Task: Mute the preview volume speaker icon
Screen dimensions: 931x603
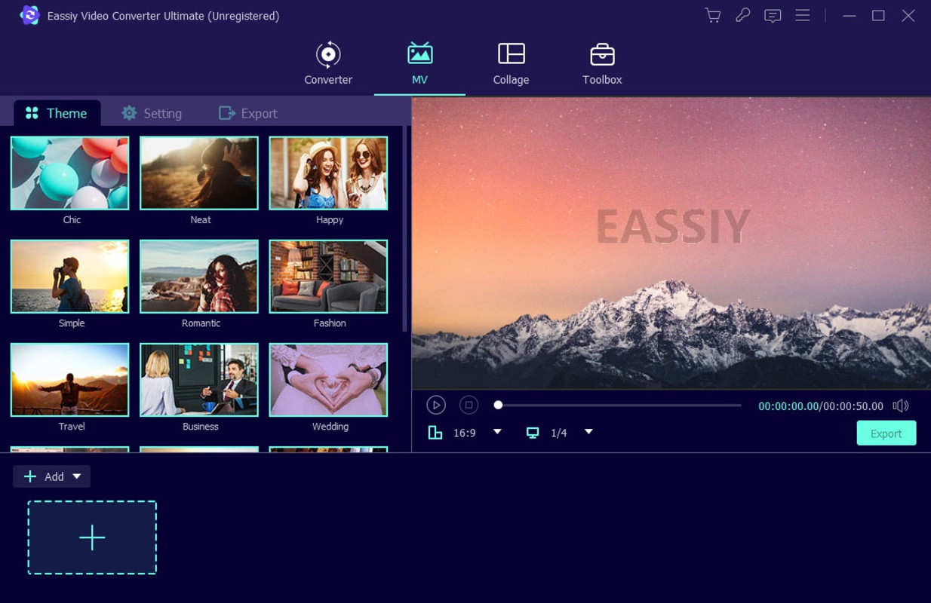Action: point(900,406)
